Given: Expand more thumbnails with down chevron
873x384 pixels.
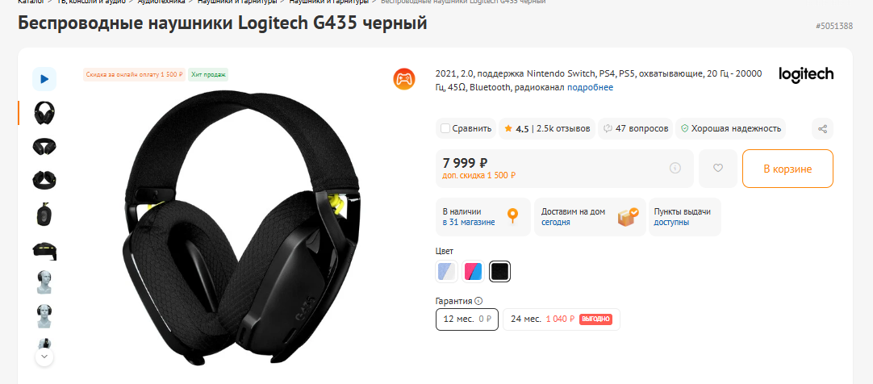Looking at the screenshot, I should click(44, 357).
